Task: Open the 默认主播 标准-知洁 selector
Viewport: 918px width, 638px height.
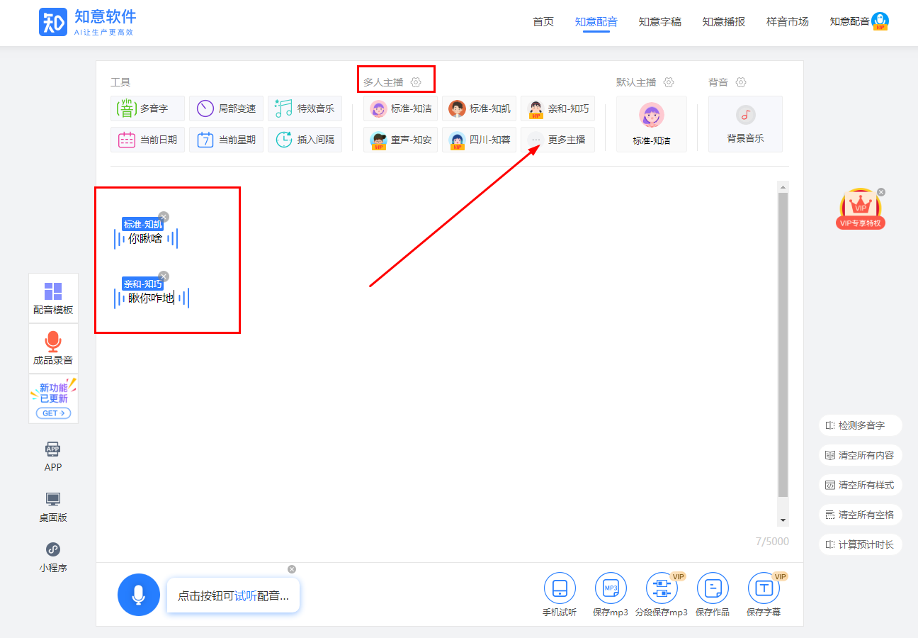Action: pyautogui.click(x=651, y=123)
